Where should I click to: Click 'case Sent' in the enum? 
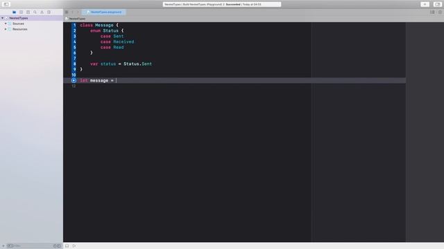[112, 36]
